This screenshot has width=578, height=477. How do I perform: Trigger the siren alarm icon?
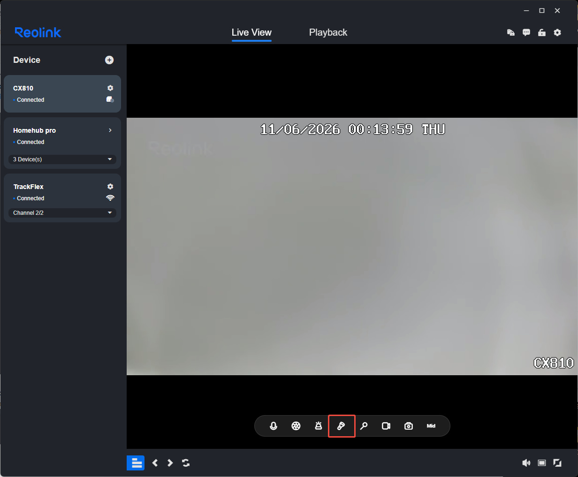319,426
